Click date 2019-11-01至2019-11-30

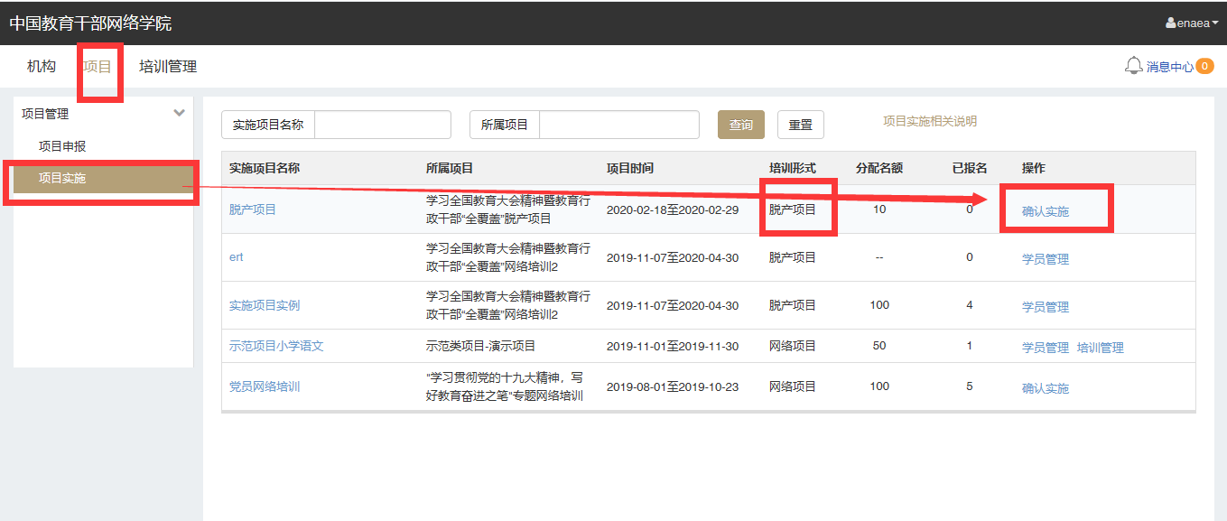673,346
